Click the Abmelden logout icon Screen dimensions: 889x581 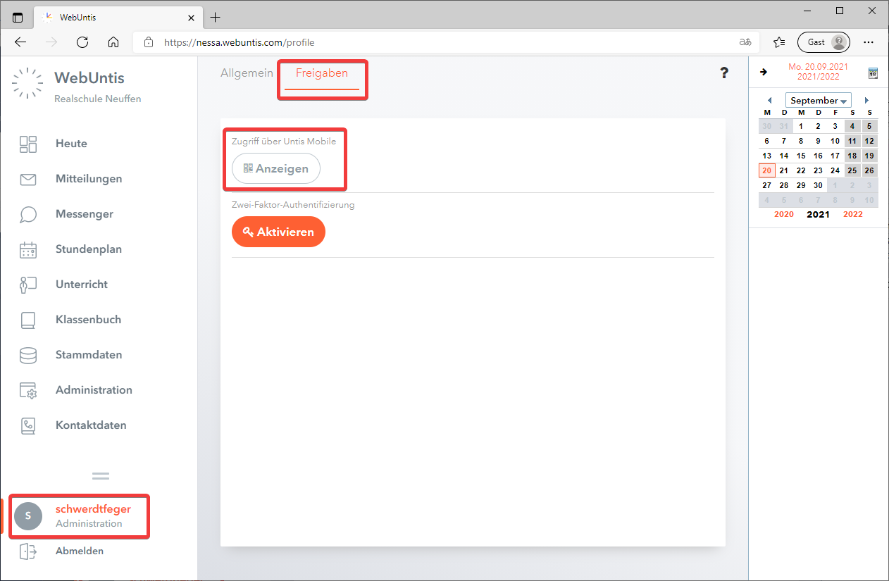point(28,551)
